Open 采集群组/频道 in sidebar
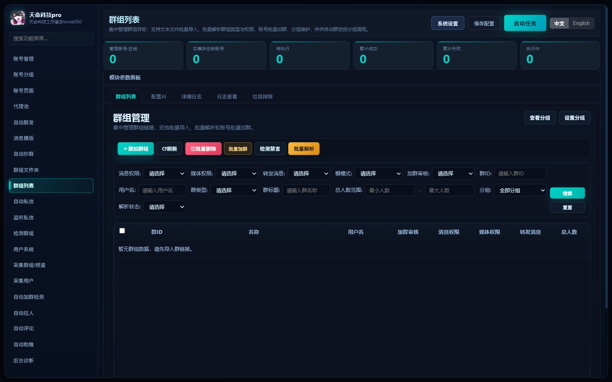This screenshot has height=382, width=612. [x=51, y=265]
